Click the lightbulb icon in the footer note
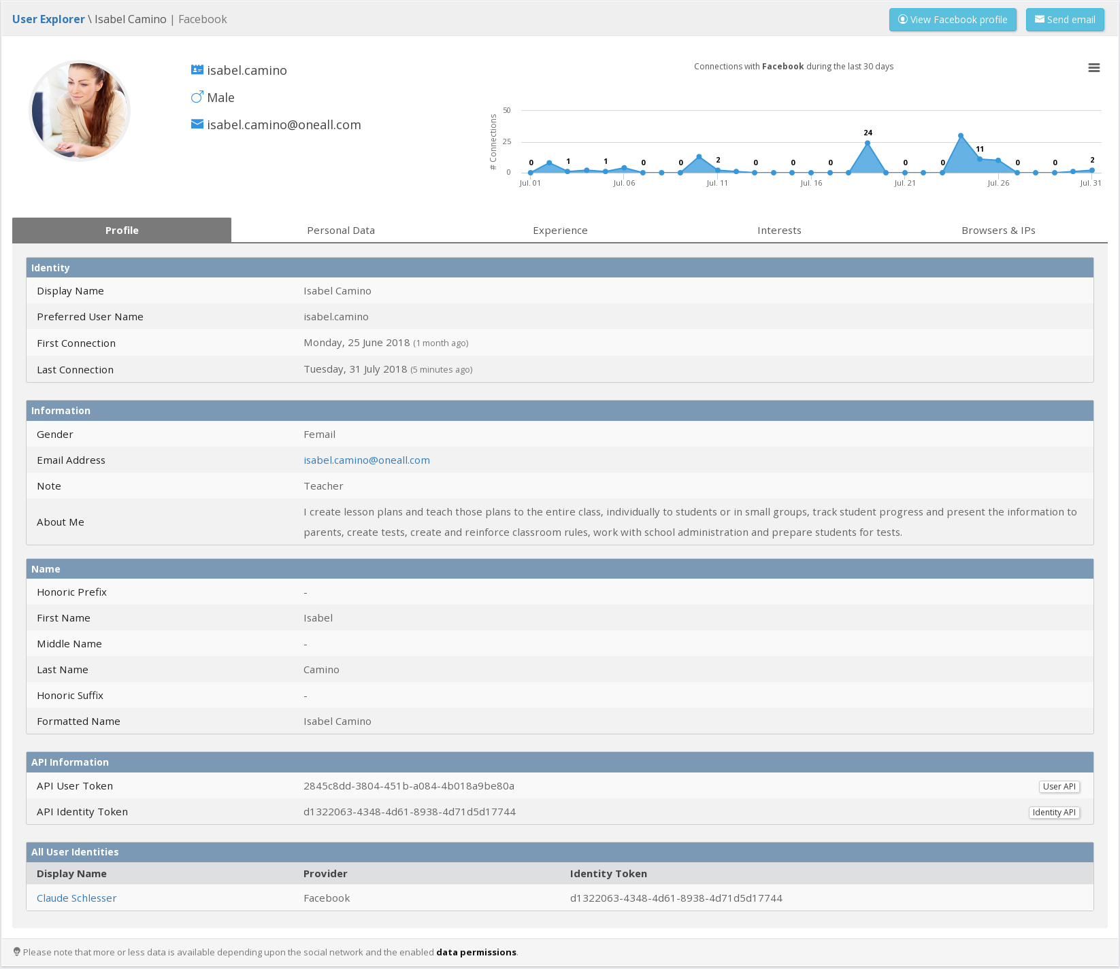Screen dimensions: 1120x969 (17, 951)
